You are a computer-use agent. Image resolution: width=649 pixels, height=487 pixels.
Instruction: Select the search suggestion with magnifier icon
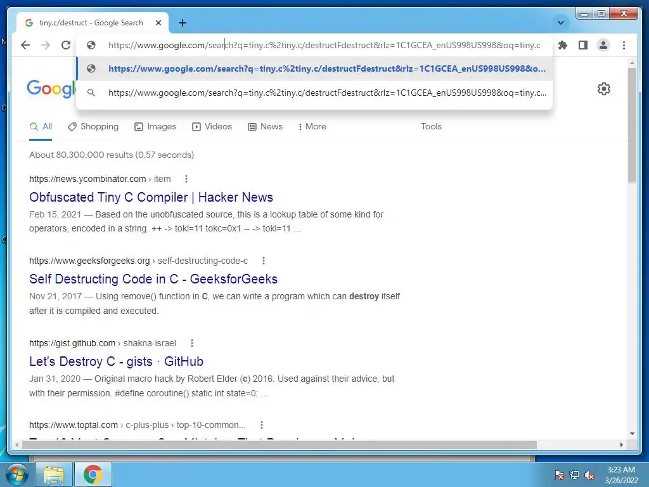pos(314,93)
